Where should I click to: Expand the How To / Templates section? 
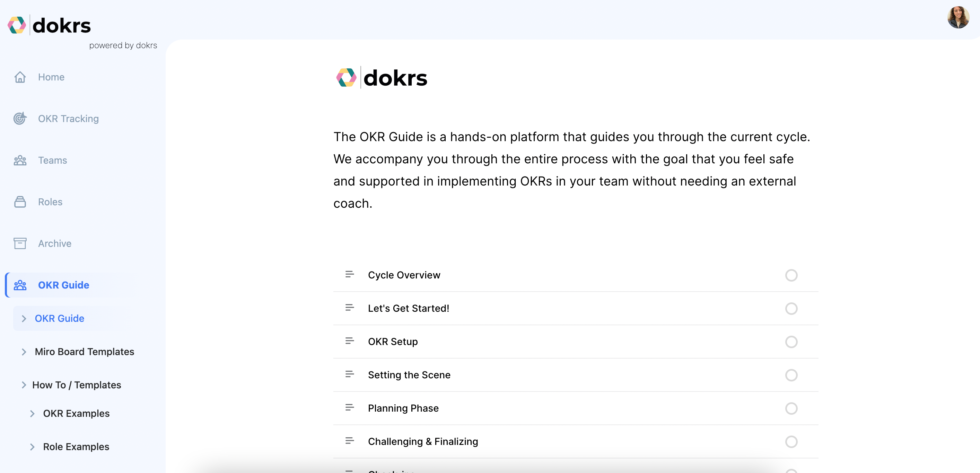(x=24, y=385)
